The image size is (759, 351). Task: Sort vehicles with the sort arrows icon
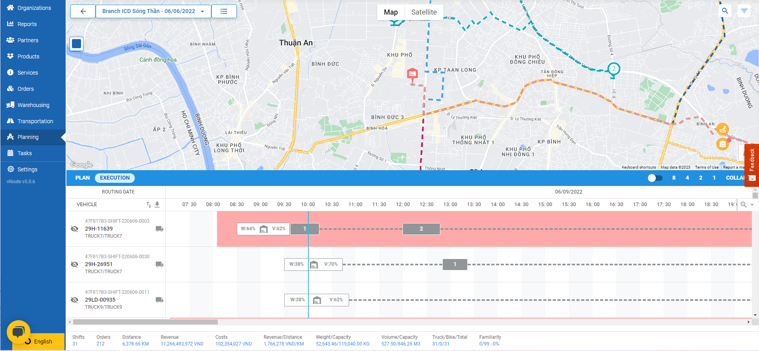[x=149, y=205]
